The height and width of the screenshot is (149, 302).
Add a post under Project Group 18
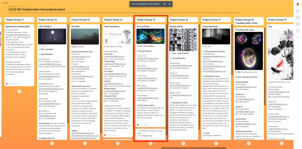(x=249, y=143)
